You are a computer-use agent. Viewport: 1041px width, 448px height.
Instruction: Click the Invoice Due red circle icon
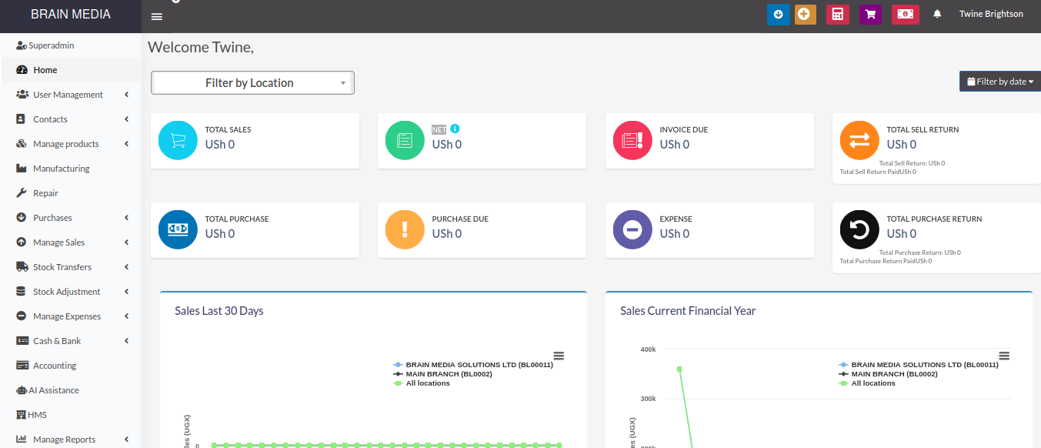(632, 141)
